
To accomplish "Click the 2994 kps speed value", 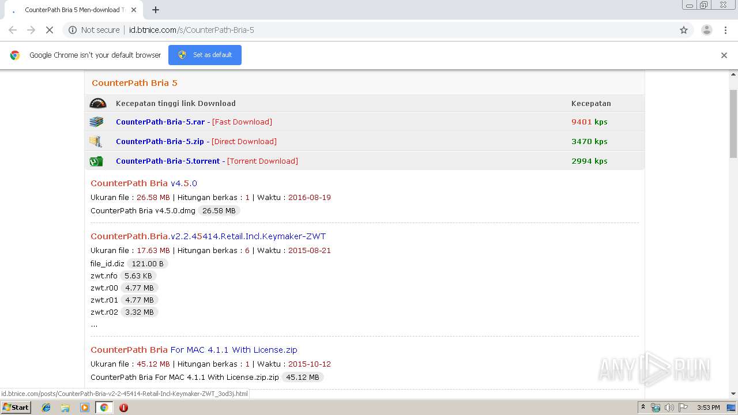I will pyautogui.click(x=589, y=161).
